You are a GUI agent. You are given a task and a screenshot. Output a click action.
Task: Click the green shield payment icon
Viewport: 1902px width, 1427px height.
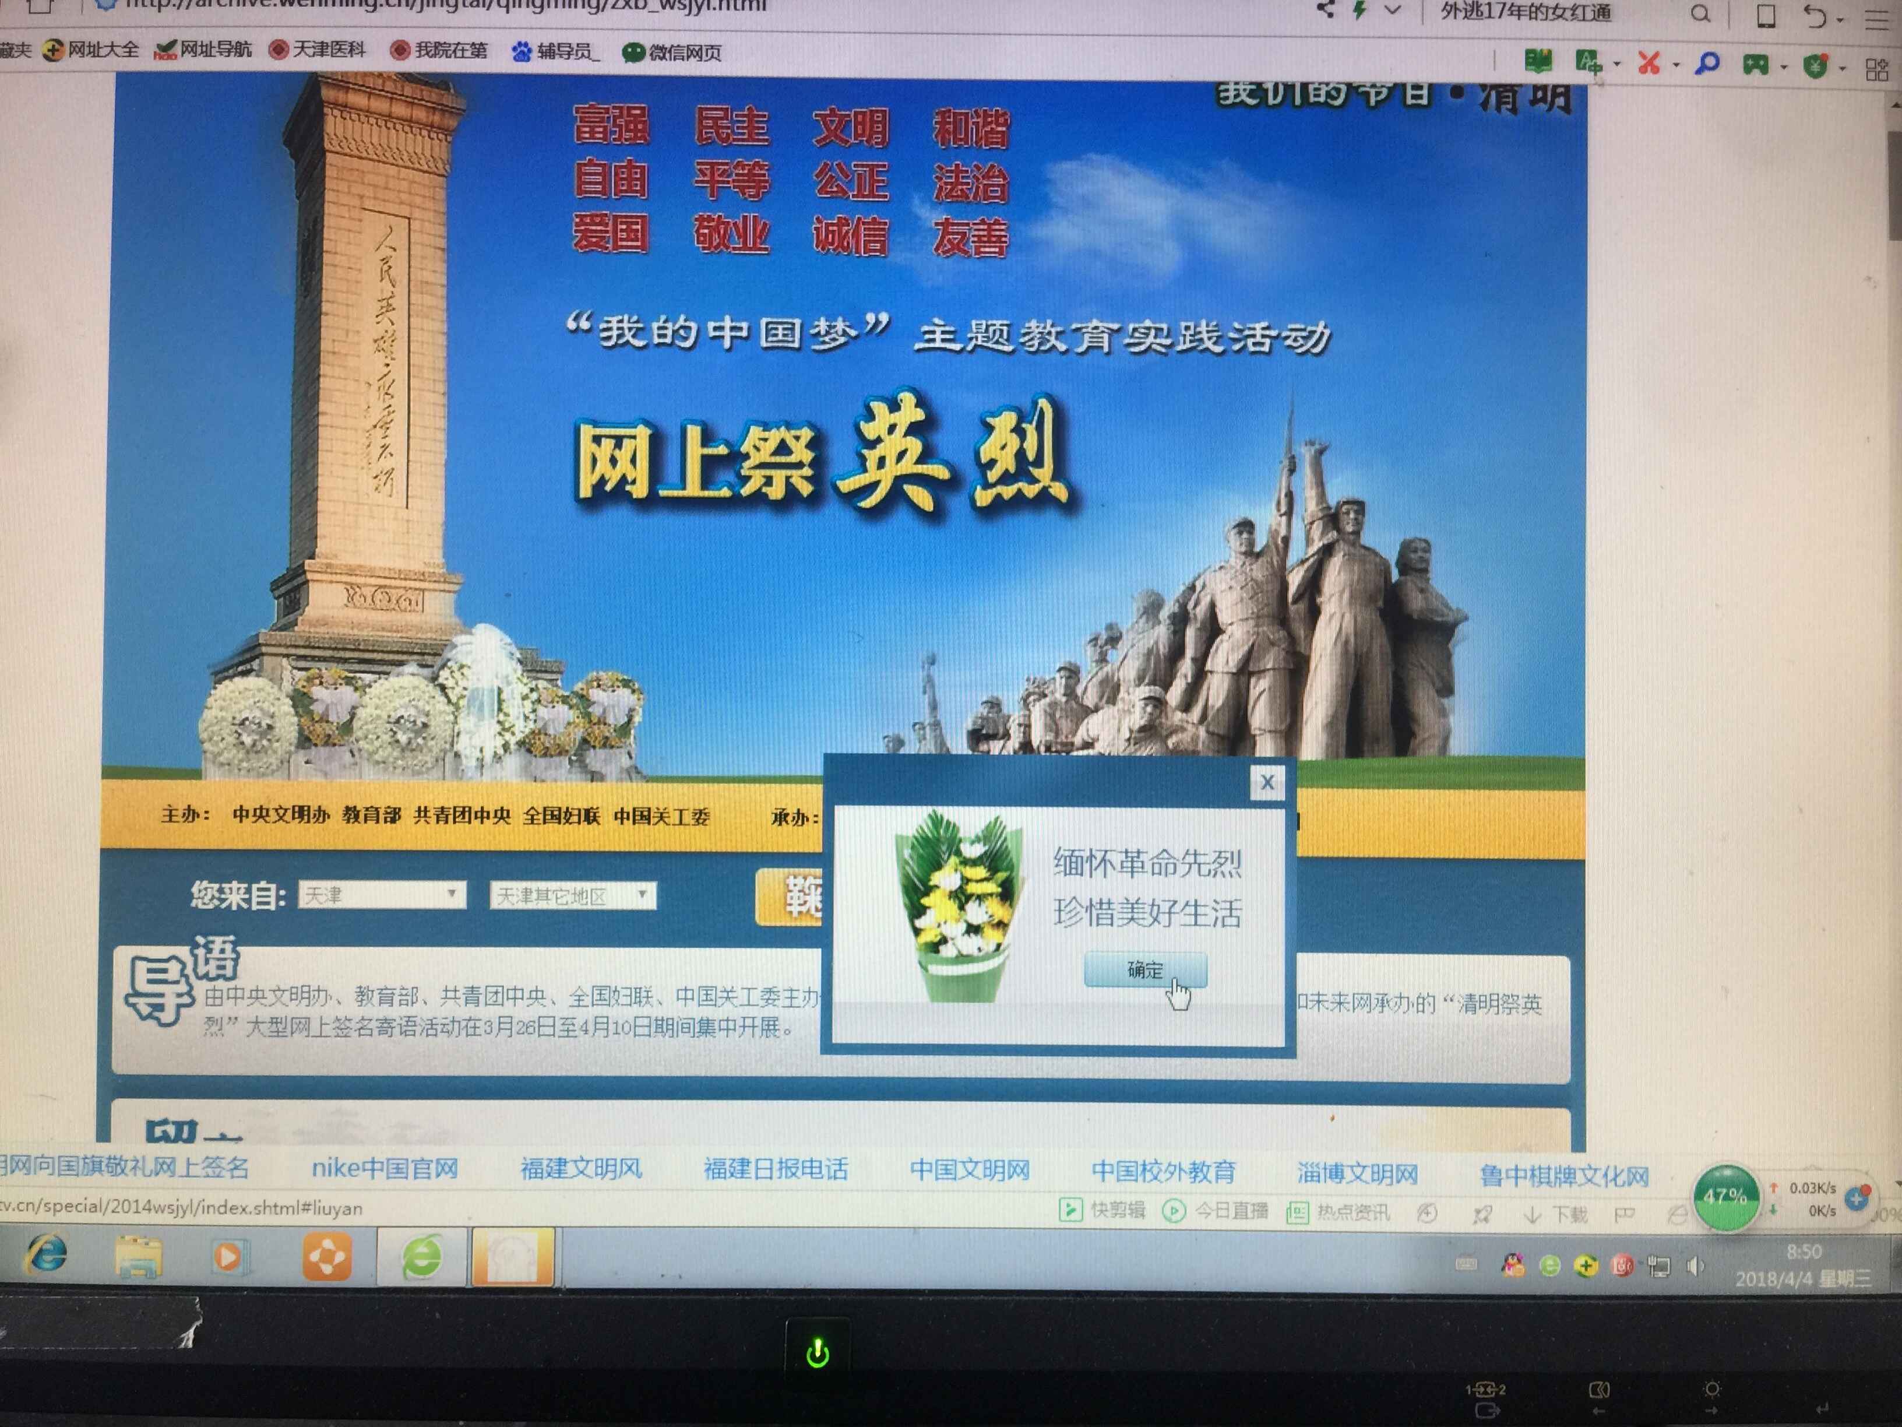click(x=1815, y=66)
